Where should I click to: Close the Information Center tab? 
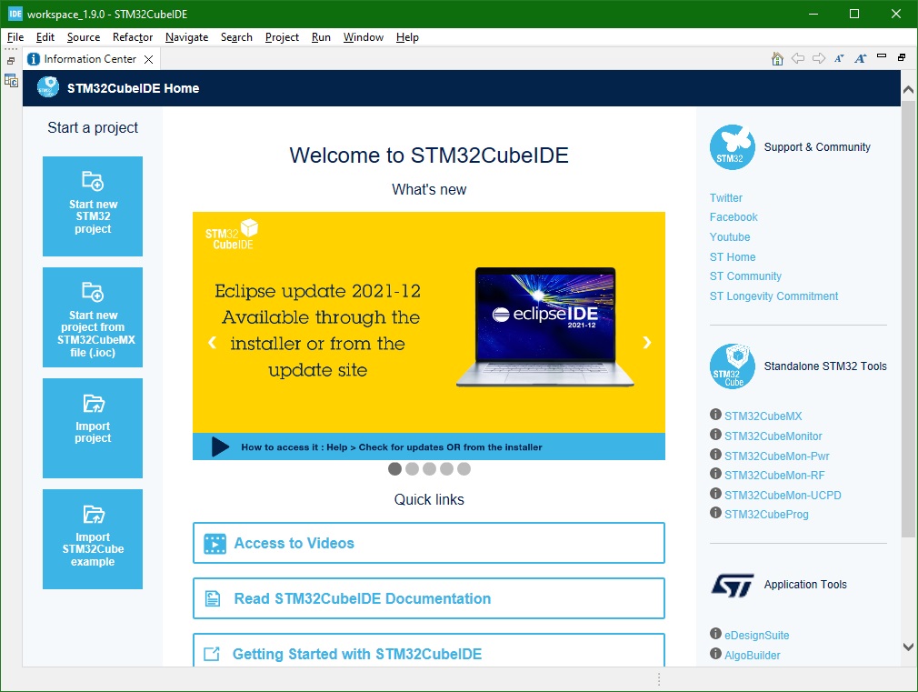[x=149, y=59]
